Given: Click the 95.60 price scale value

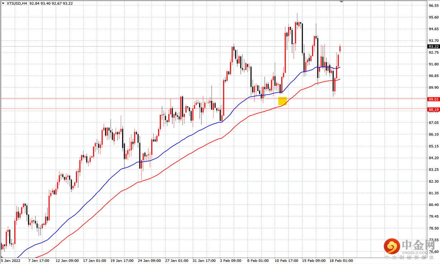Looking at the screenshot, I should point(434,17).
